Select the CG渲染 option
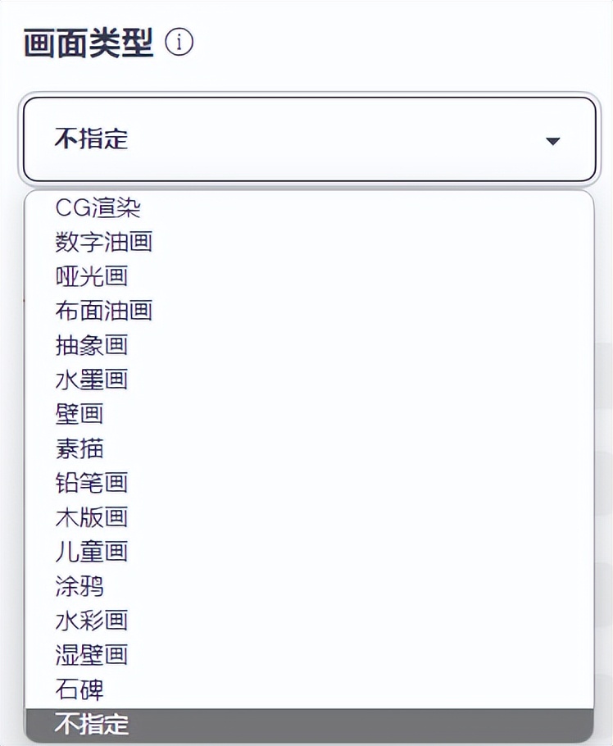 click(97, 207)
